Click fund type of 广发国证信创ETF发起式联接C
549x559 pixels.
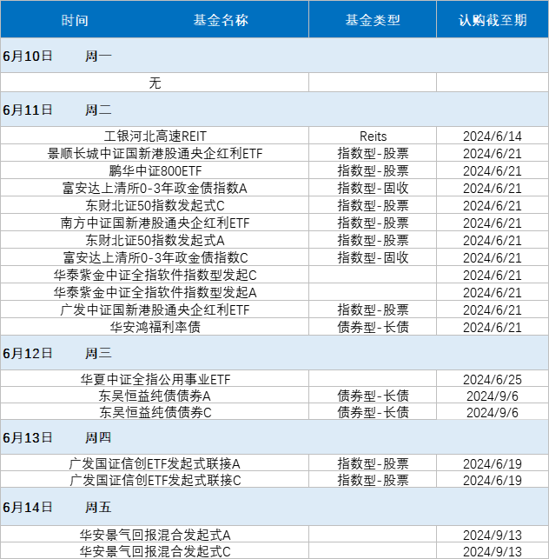[x=373, y=480]
